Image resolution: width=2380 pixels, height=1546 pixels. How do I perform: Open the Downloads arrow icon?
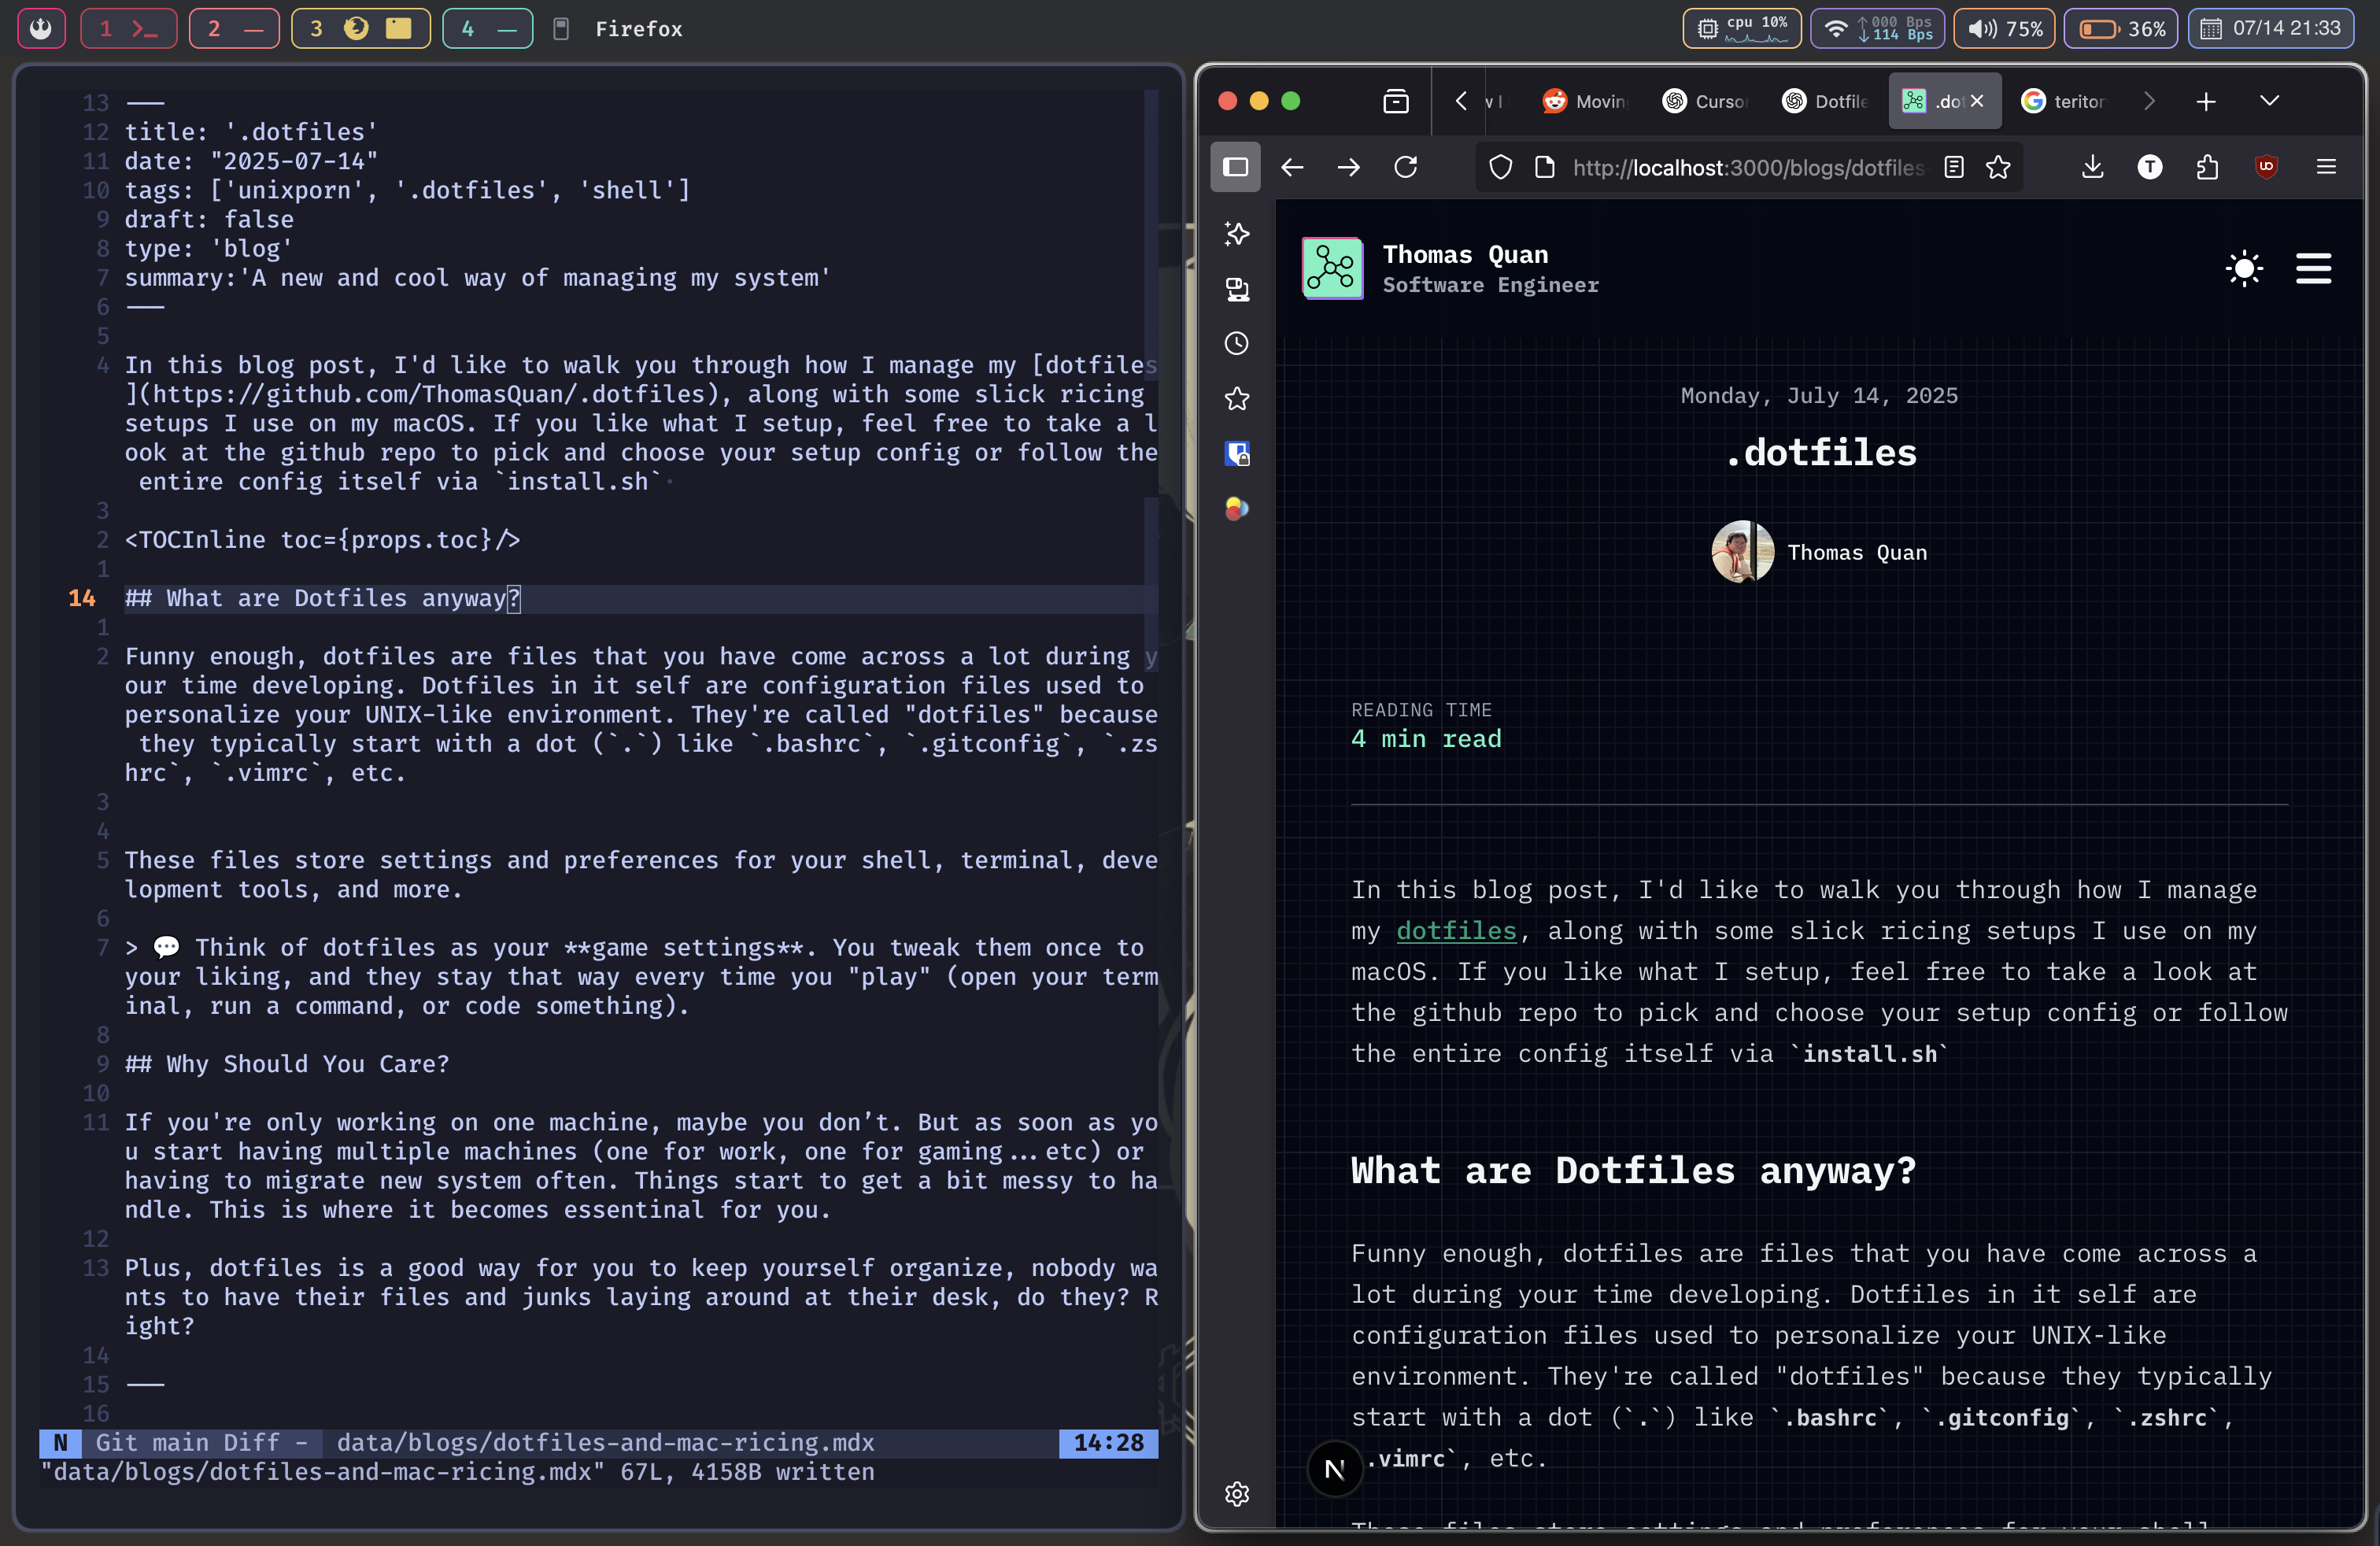(2092, 167)
